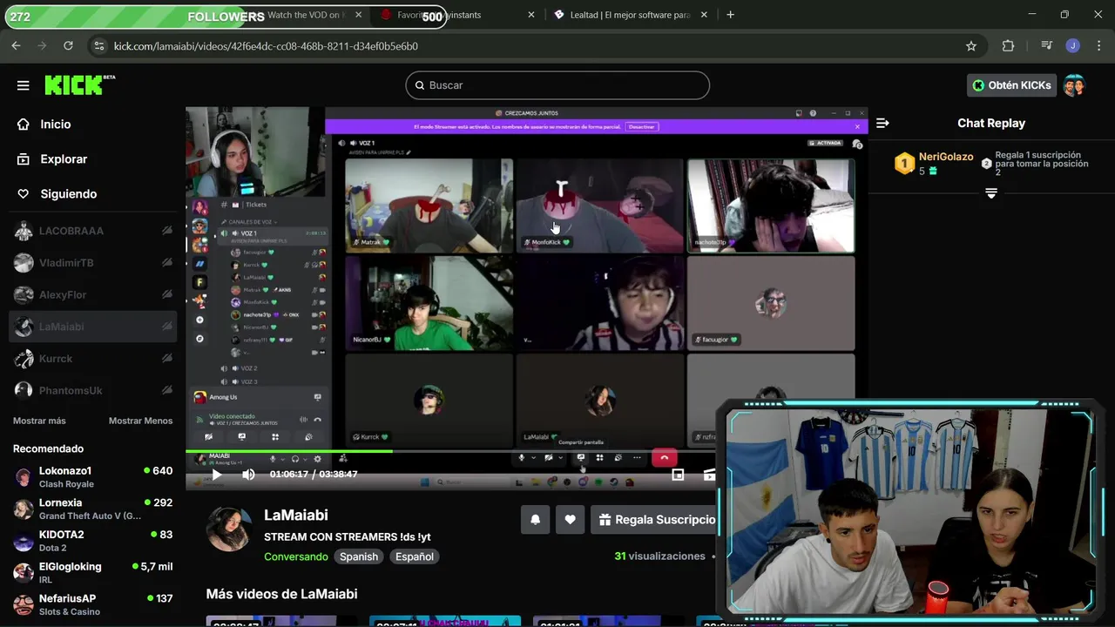Open recommended channel ElGlogloking

click(x=92, y=573)
